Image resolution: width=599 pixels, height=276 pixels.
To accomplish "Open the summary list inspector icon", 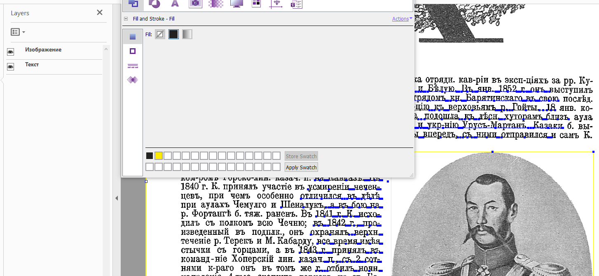I will point(296,4).
